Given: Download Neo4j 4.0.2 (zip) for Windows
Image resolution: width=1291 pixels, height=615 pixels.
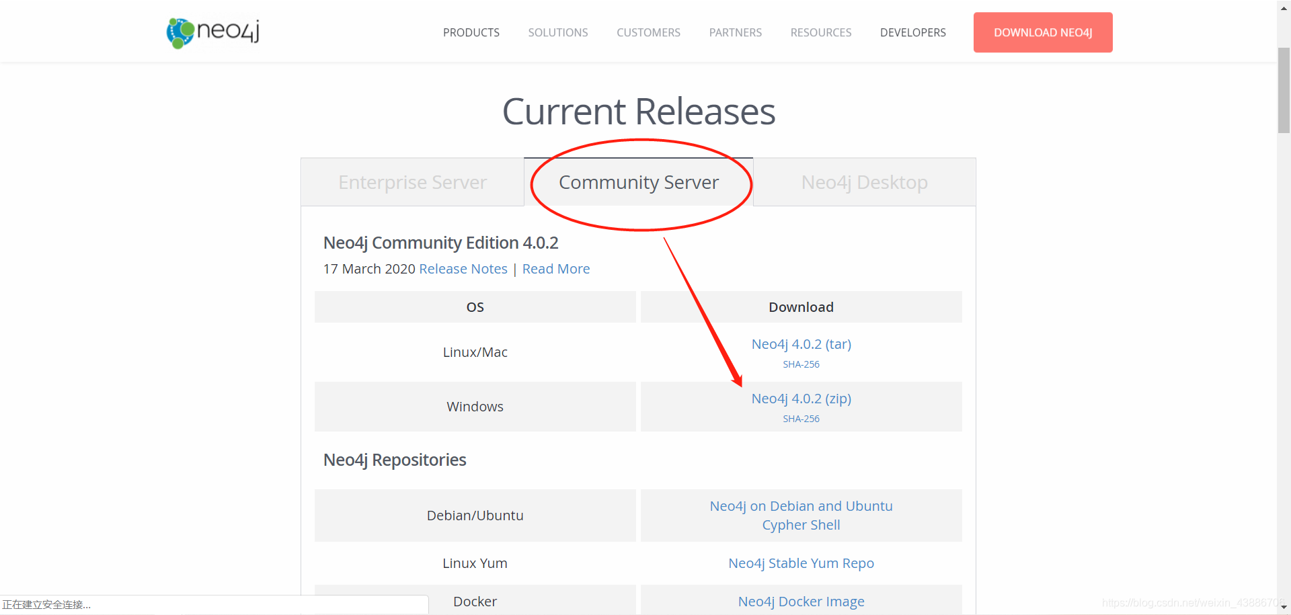Looking at the screenshot, I should pyautogui.click(x=801, y=399).
